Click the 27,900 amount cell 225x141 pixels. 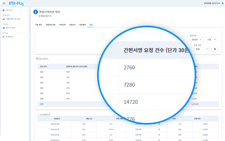pos(205,130)
